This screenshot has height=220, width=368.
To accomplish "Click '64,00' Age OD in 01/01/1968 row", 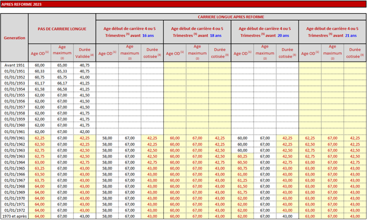I will point(40,186).
